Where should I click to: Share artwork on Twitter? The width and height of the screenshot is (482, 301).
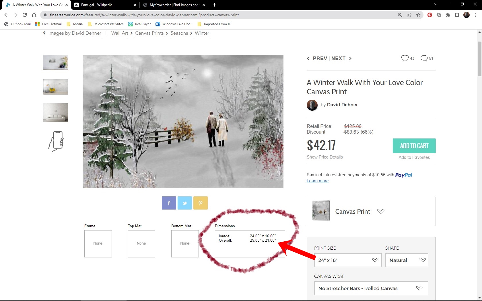[184, 203]
